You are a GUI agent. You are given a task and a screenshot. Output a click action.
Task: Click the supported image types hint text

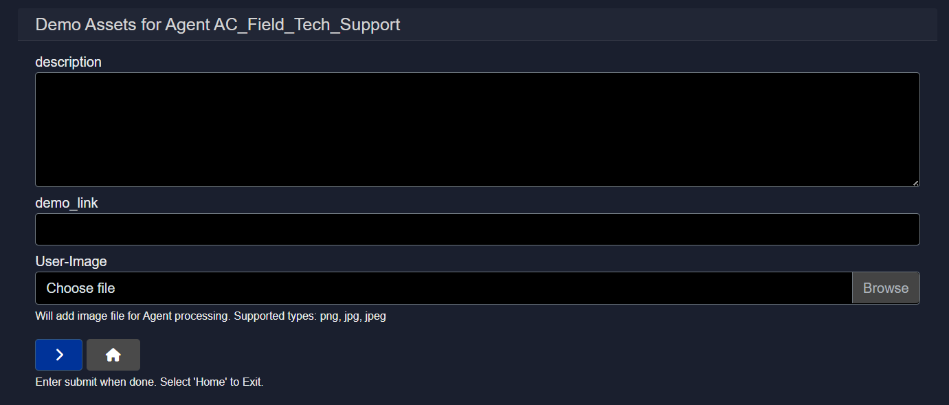(210, 316)
